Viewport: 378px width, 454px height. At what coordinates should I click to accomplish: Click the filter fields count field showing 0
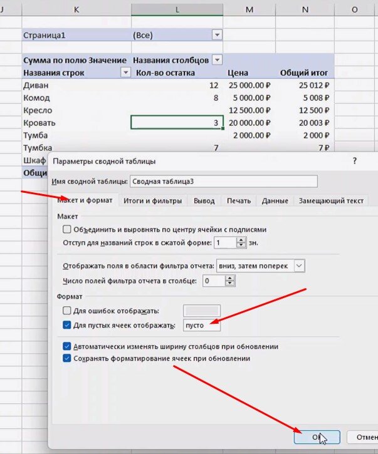pyautogui.click(x=214, y=281)
